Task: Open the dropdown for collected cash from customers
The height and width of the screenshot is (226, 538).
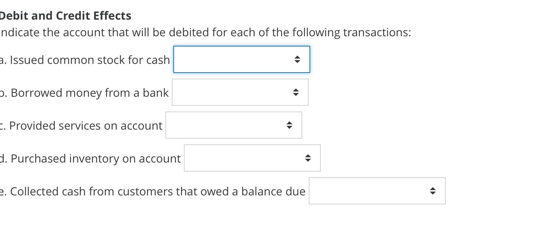Action: coord(377,191)
